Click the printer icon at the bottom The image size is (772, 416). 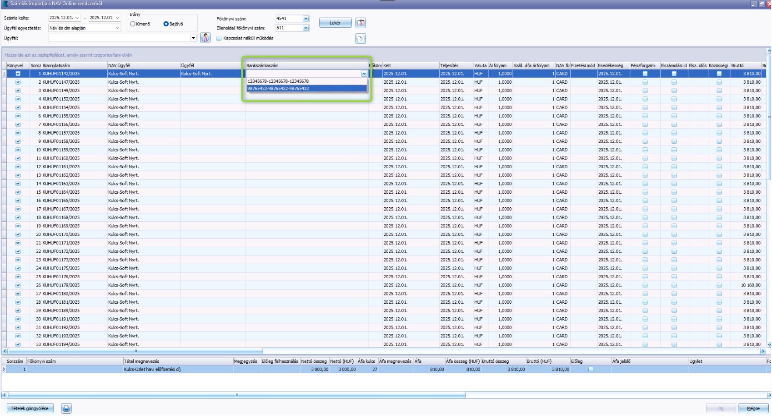pos(66,408)
